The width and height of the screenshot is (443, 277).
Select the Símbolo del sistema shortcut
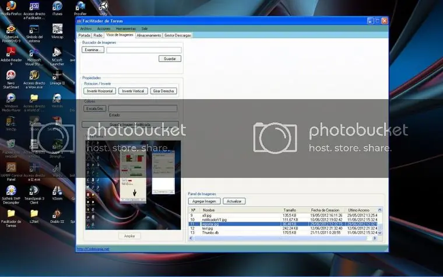(x=34, y=33)
